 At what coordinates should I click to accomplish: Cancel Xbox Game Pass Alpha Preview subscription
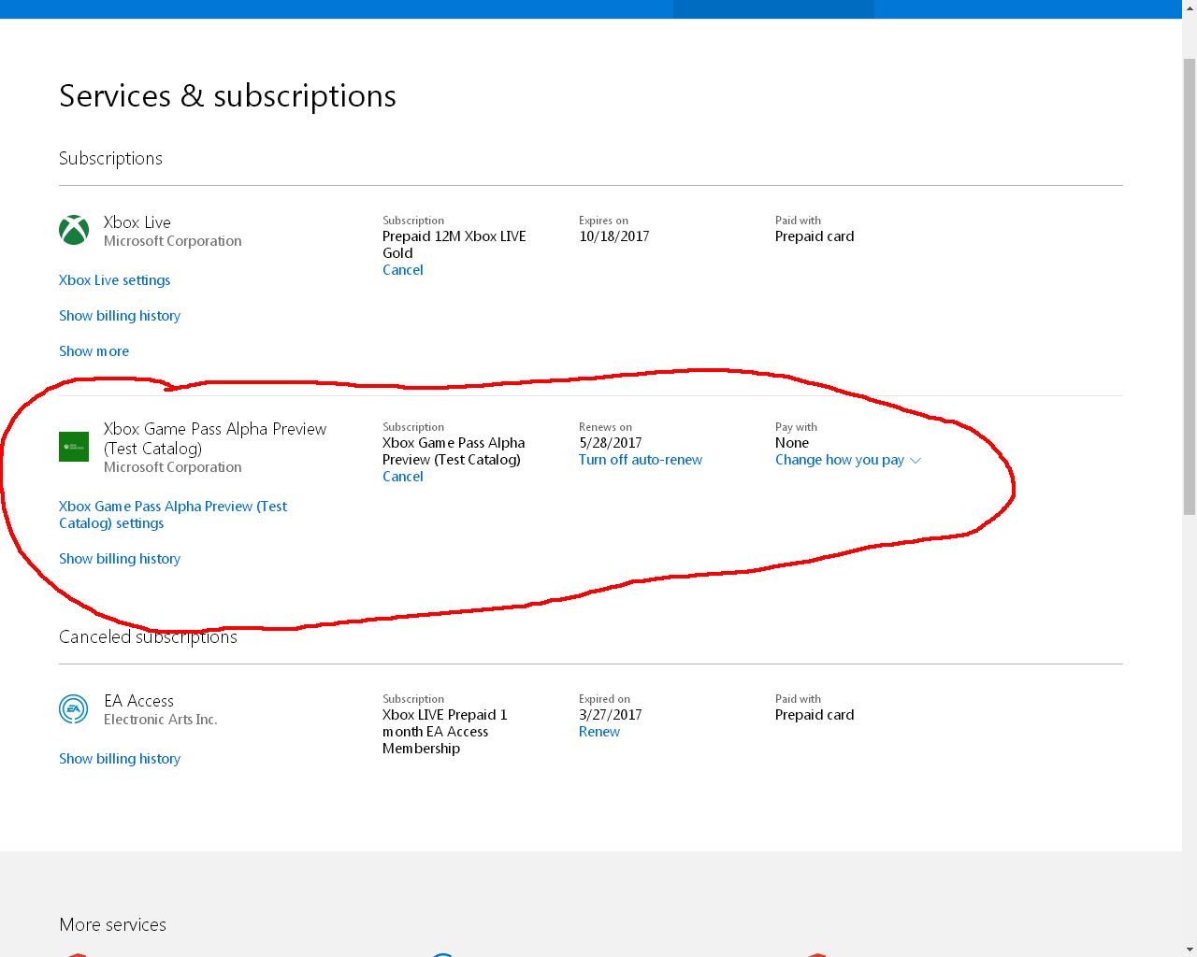pyautogui.click(x=402, y=477)
